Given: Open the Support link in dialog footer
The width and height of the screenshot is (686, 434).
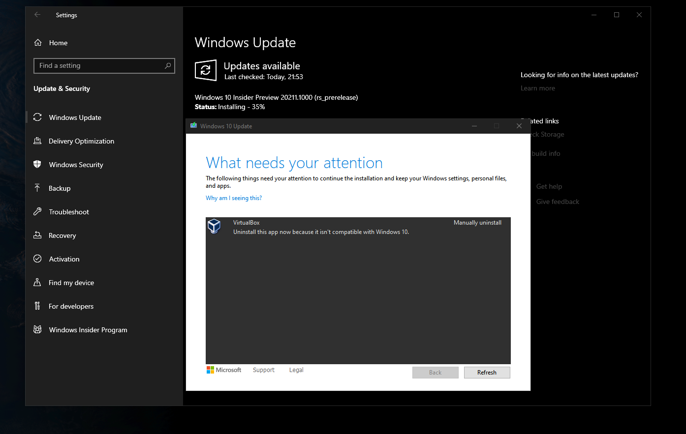Looking at the screenshot, I should [x=264, y=370].
